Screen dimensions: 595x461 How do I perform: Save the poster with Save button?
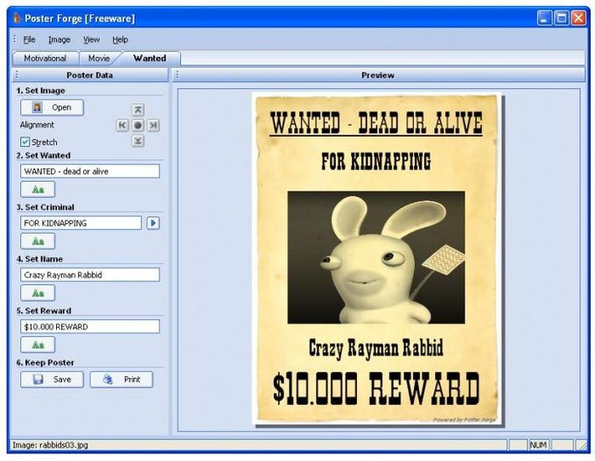click(52, 380)
